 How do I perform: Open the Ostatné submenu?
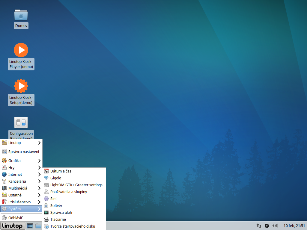(x=21, y=195)
